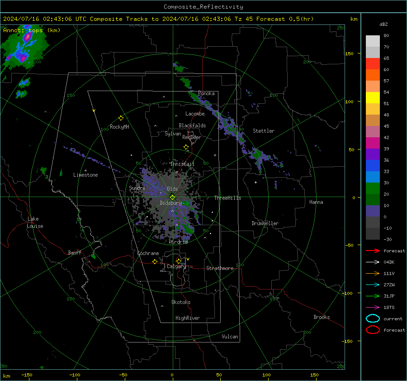Click the green 31JP arrow in legend
This screenshot has width=407, height=381.
coord(373,296)
